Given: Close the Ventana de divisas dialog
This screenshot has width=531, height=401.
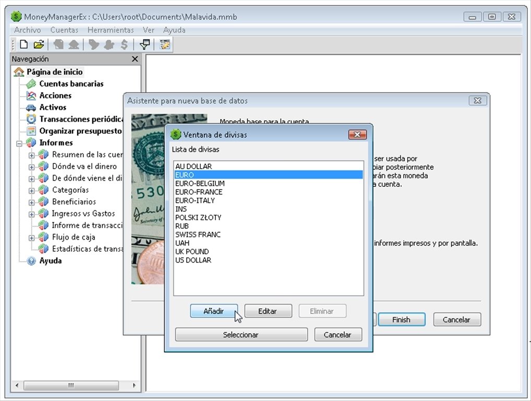Looking at the screenshot, I should (x=357, y=135).
